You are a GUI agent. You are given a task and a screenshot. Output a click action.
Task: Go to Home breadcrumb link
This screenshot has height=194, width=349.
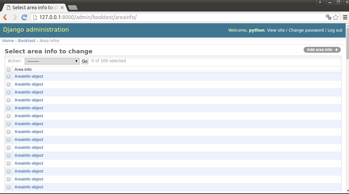click(x=8, y=41)
